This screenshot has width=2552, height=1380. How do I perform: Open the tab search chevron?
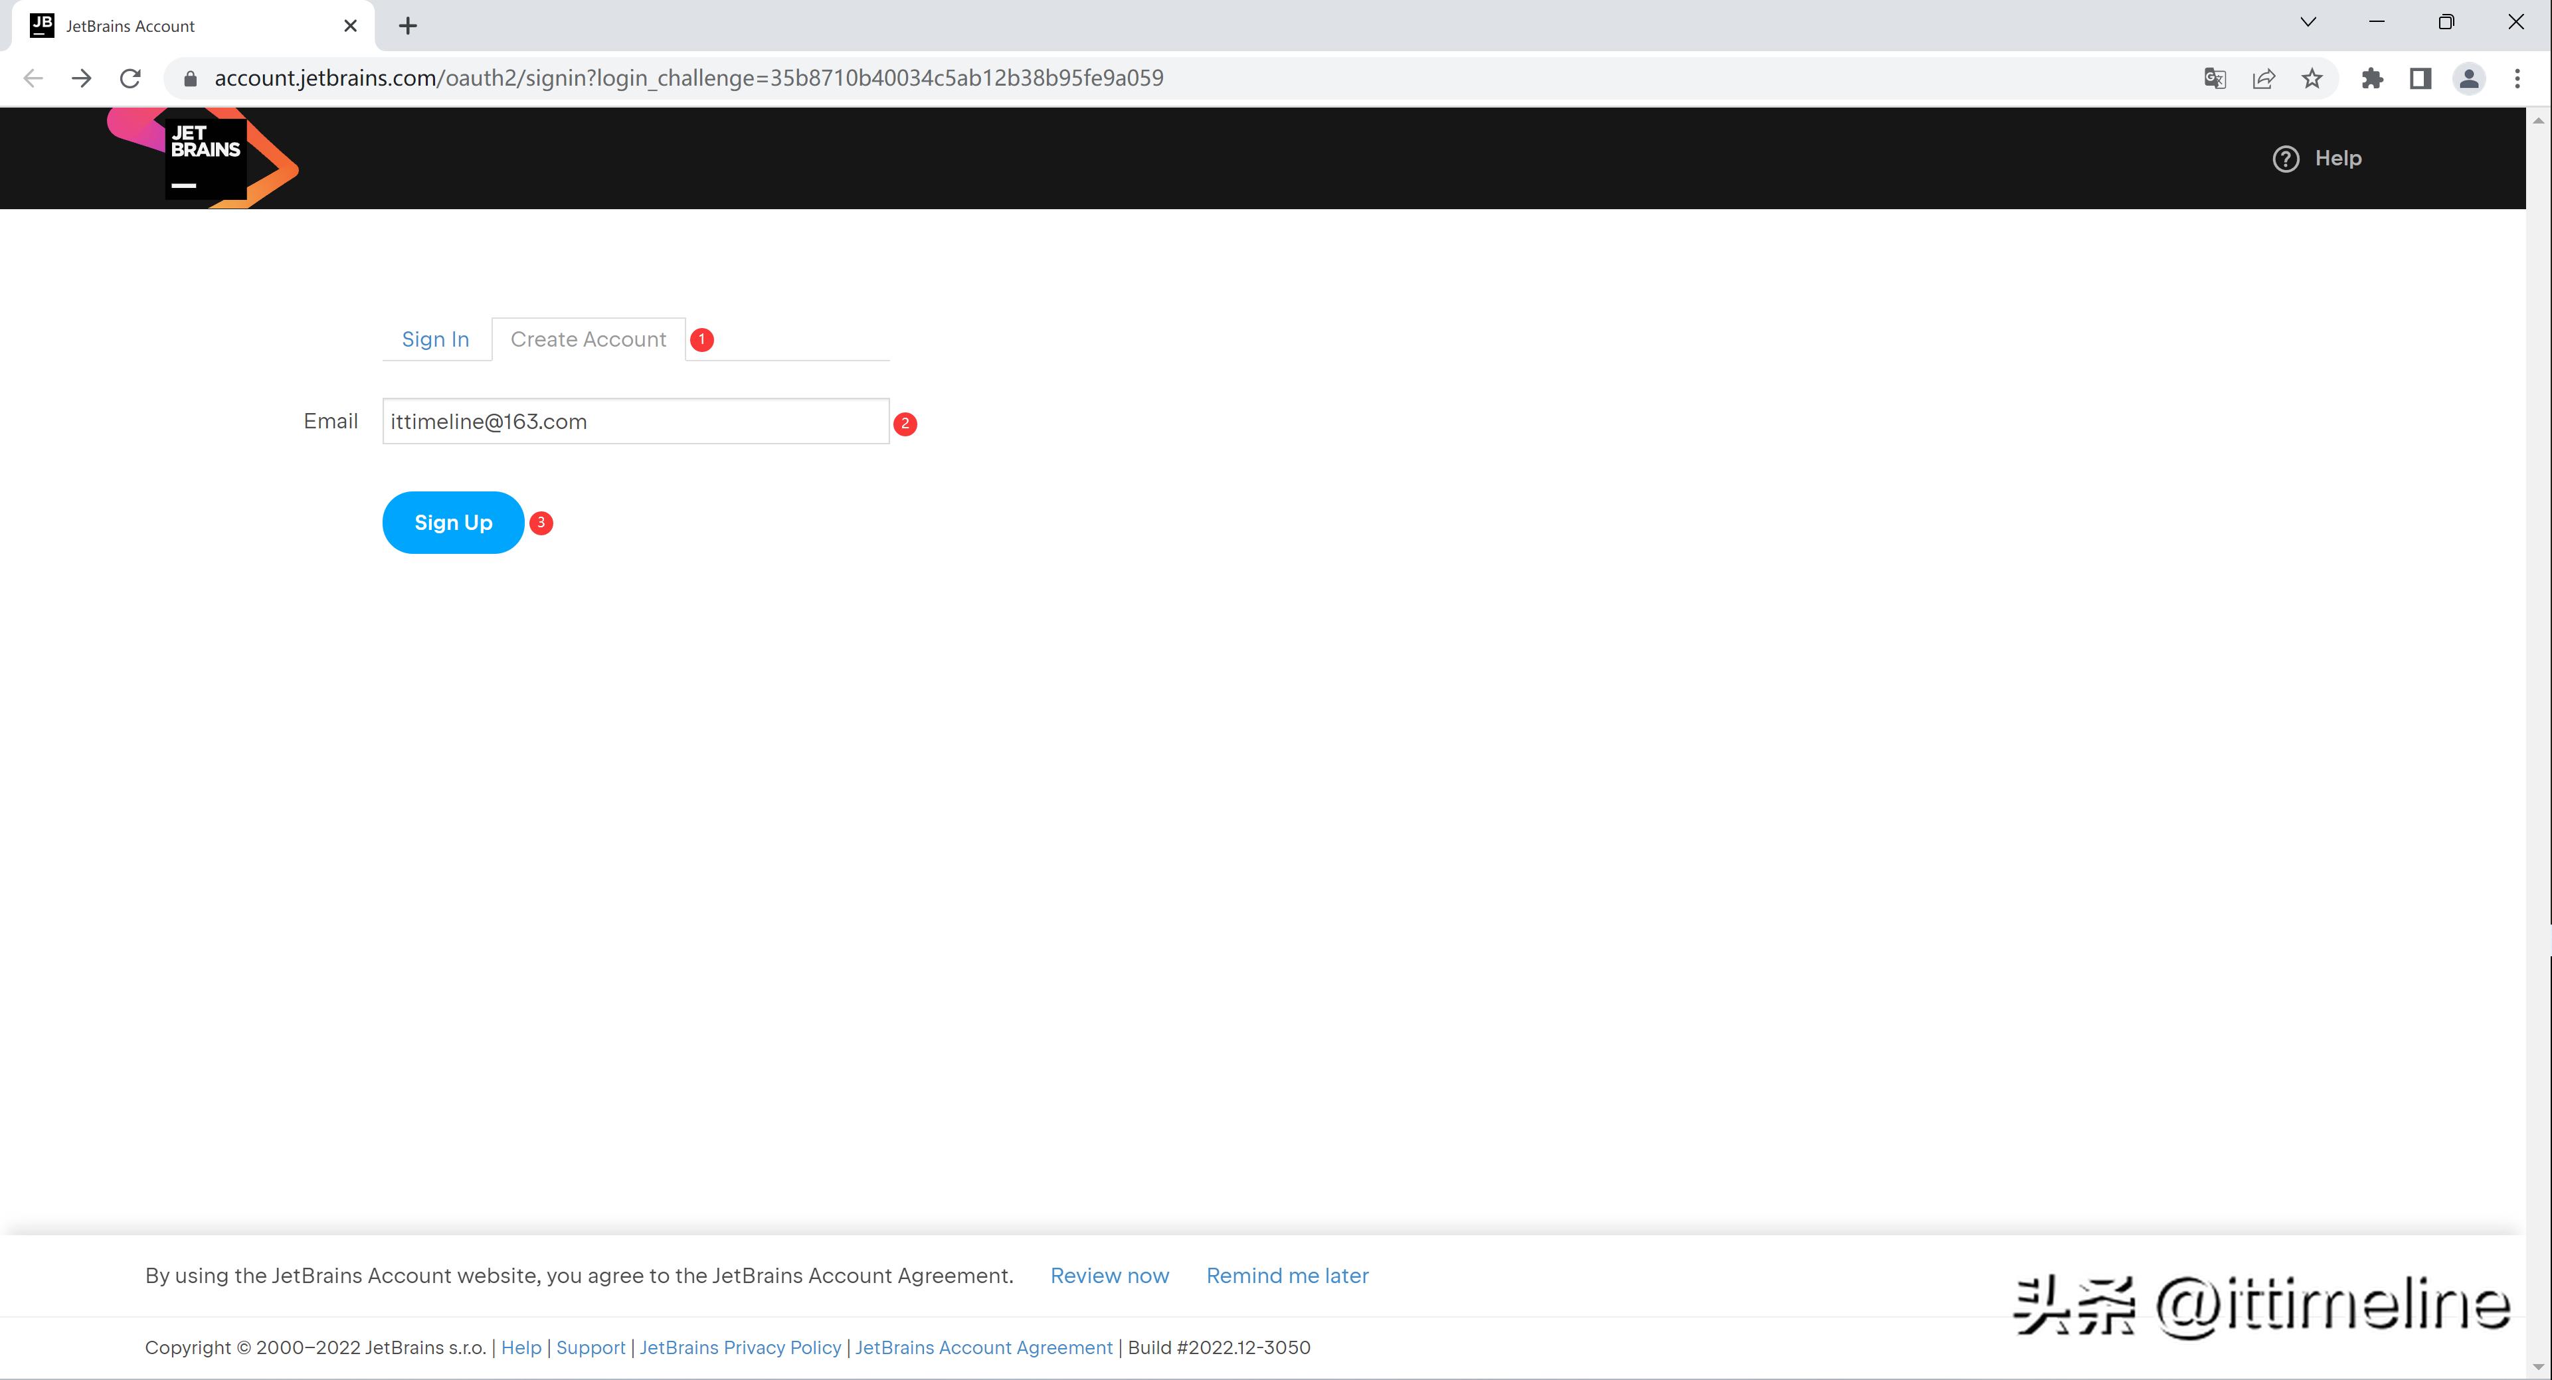point(2308,22)
